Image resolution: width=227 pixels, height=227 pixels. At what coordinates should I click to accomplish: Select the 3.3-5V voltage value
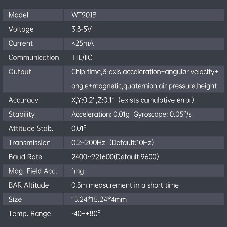pos(81,29)
